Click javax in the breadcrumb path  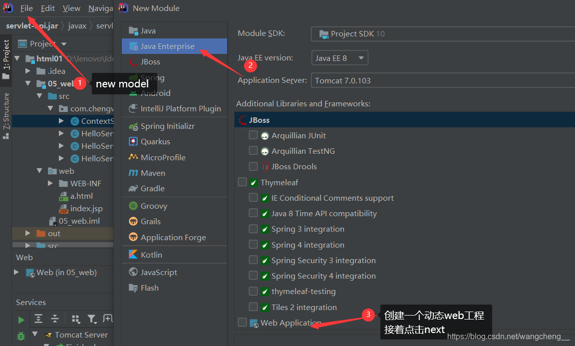coord(77,25)
